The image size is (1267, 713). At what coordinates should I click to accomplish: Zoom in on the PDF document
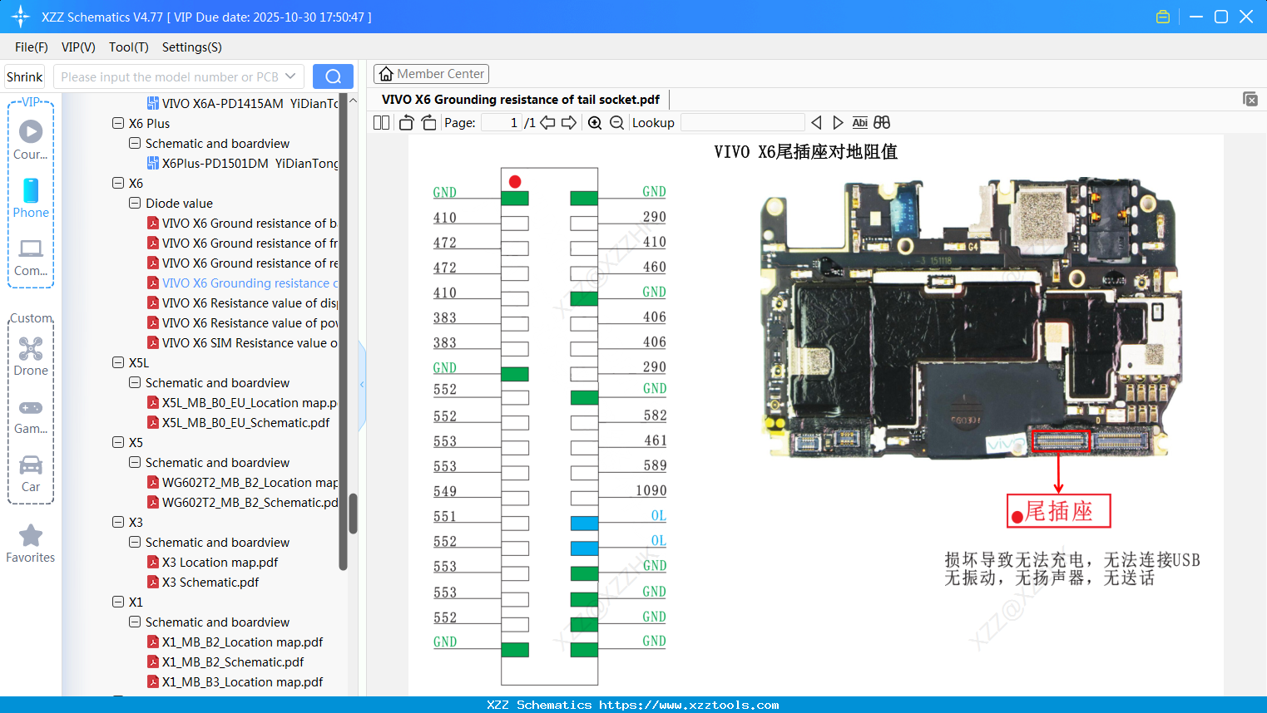tap(595, 122)
